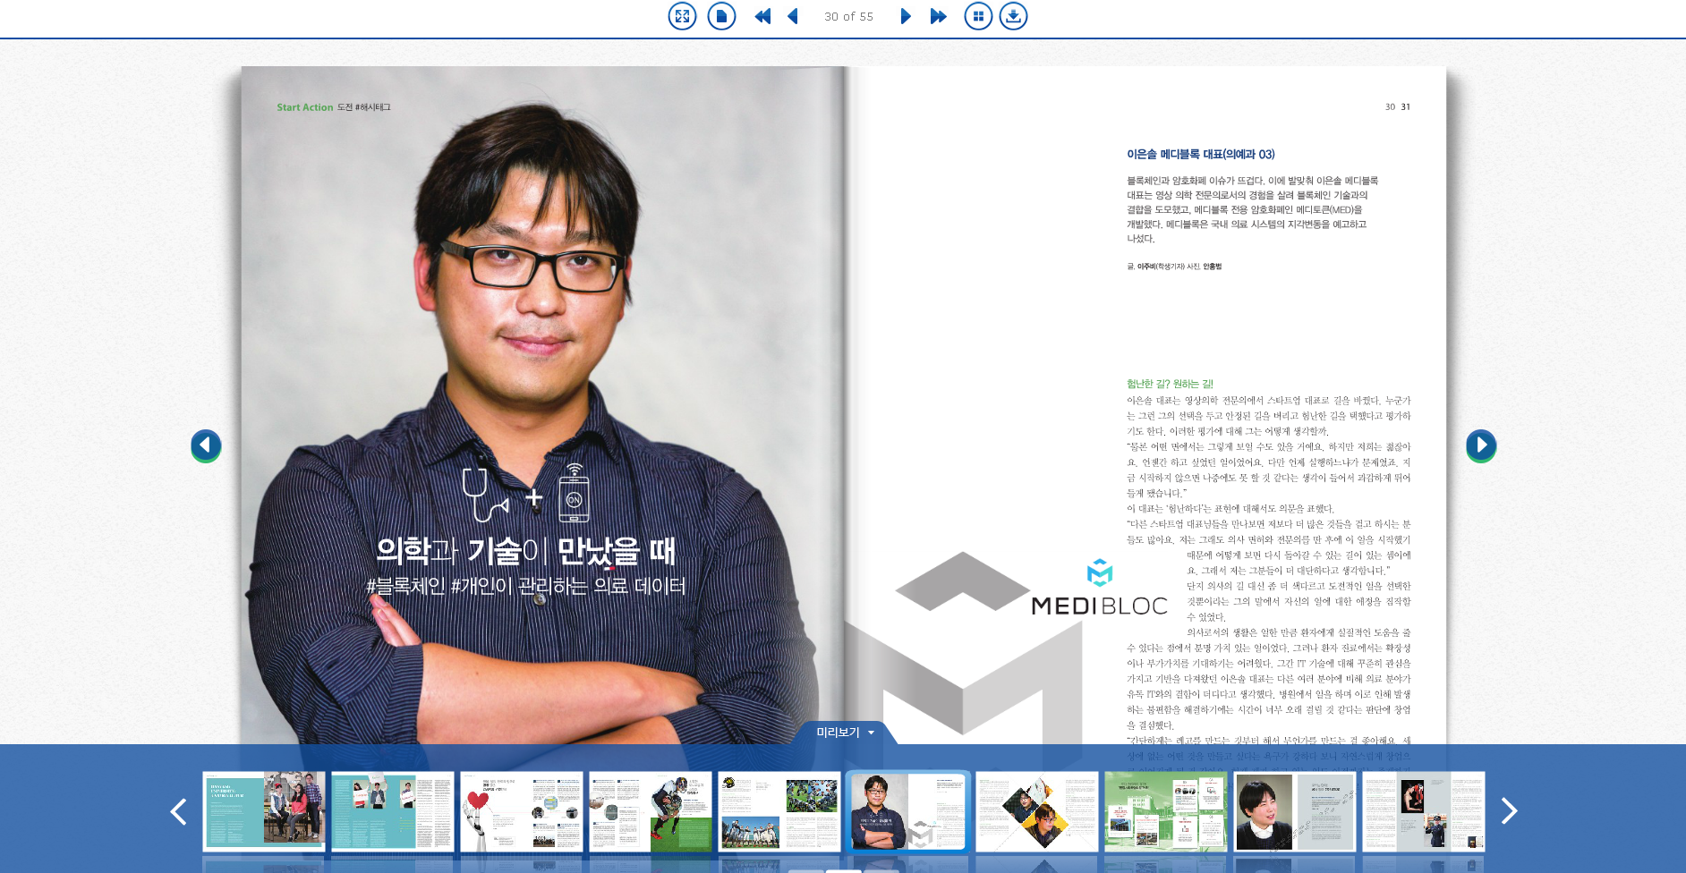The width and height of the screenshot is (1686, 873).
Task: Jump to the first page
Action: [x=762, y=16]
